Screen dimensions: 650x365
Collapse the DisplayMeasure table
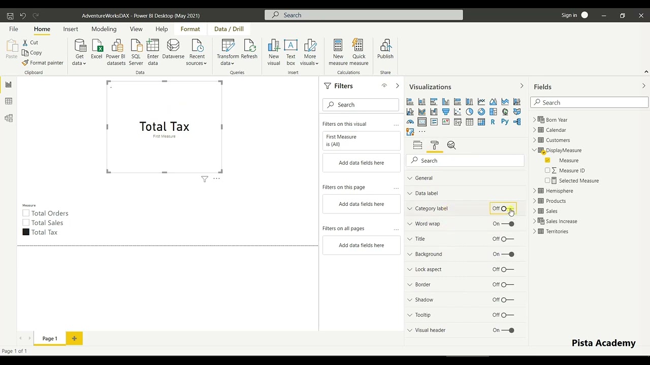pos(534,150)
